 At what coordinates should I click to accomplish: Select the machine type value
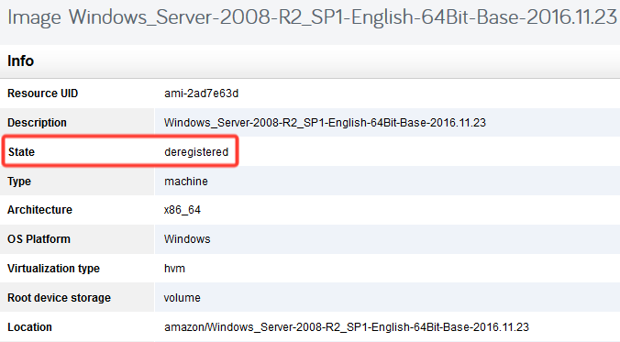186,181
